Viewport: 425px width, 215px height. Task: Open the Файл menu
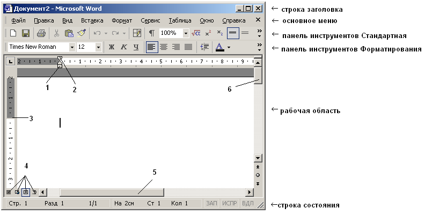(x=18, y=20)
